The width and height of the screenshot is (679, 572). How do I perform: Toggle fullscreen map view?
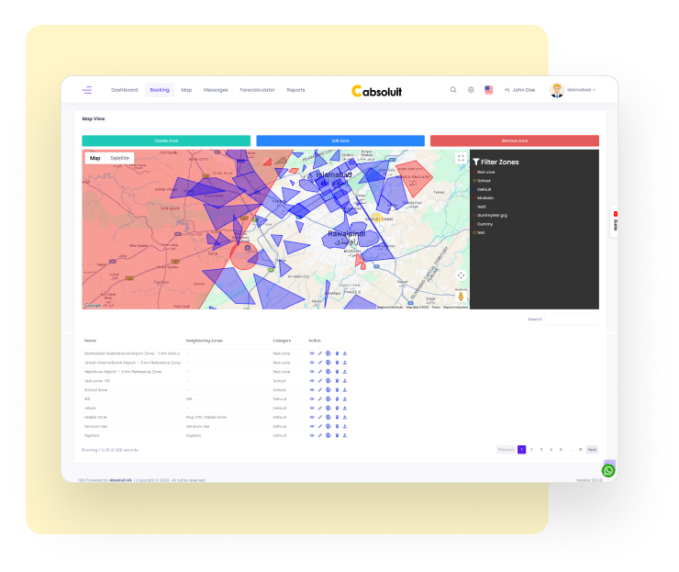pos(461,159)
